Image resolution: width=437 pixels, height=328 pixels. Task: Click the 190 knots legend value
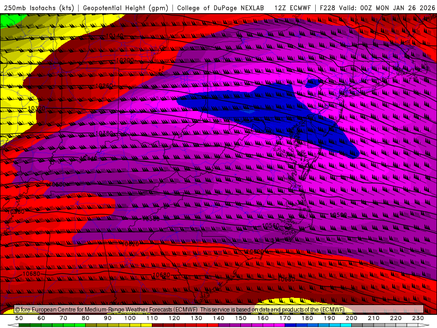click(329, 318)
